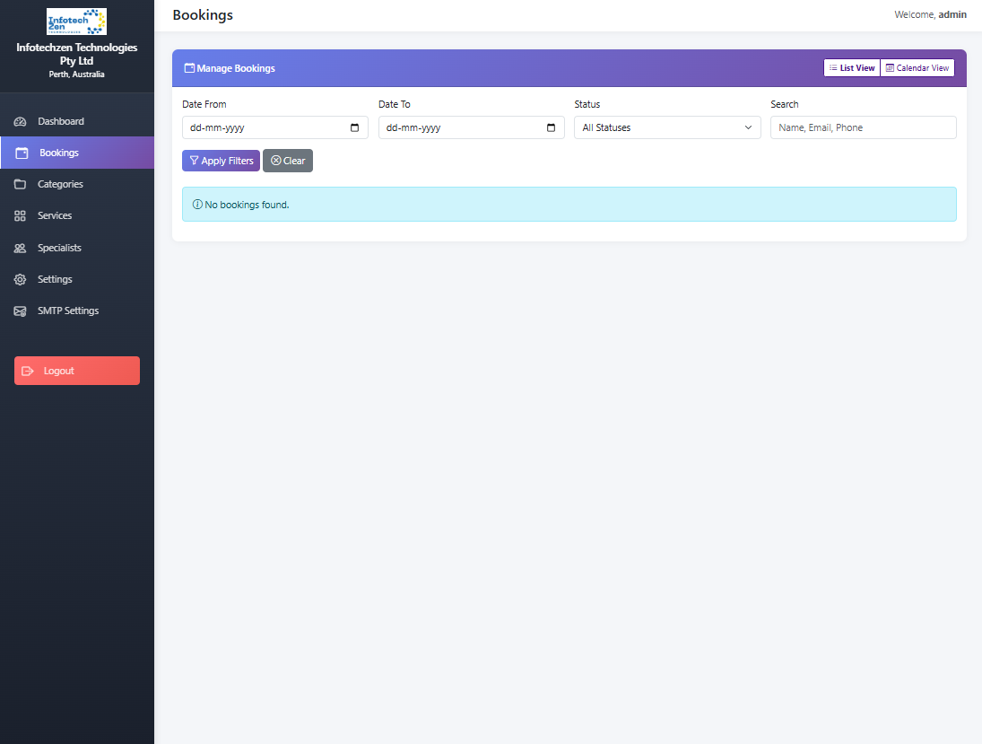Open the All Statuses dropdown

666,127
